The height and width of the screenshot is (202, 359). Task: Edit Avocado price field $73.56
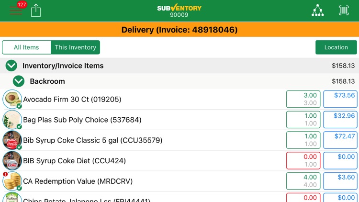coord(340,99)
